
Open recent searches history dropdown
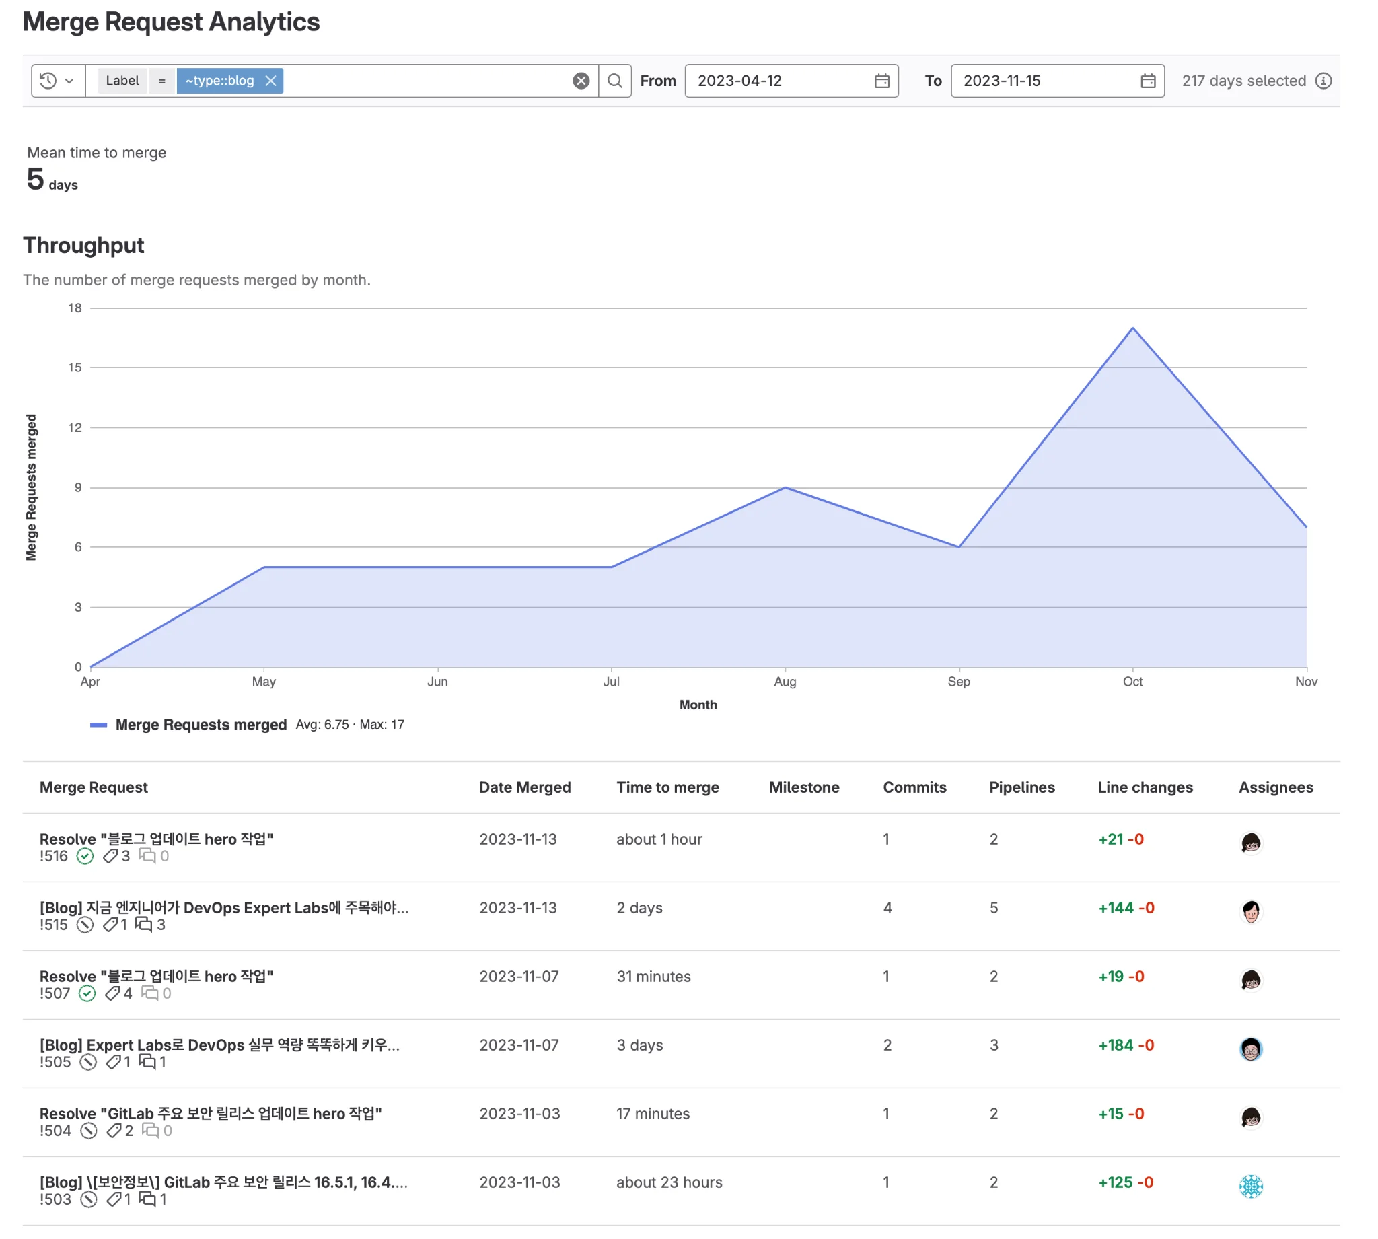point(57,81)
